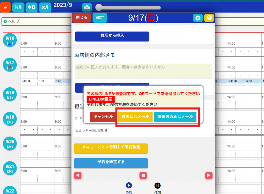
Task: Click the 閉じる close button
Action: click(81, 18)
